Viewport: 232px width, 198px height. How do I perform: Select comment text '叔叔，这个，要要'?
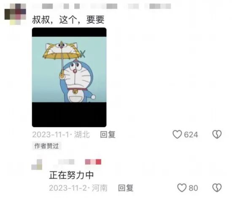pos(68,20)
